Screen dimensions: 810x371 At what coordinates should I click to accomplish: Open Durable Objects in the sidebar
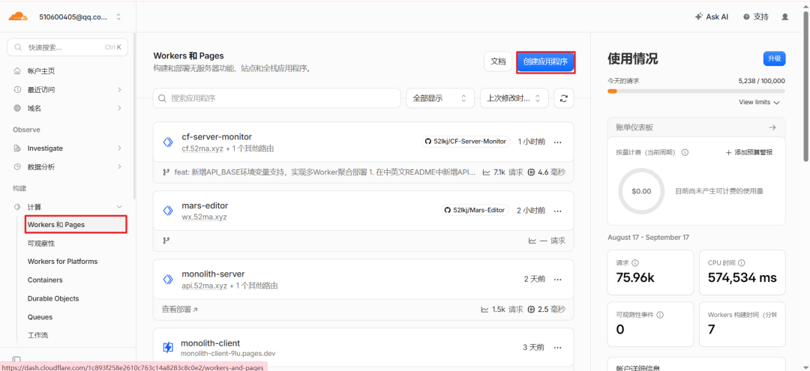53,299
